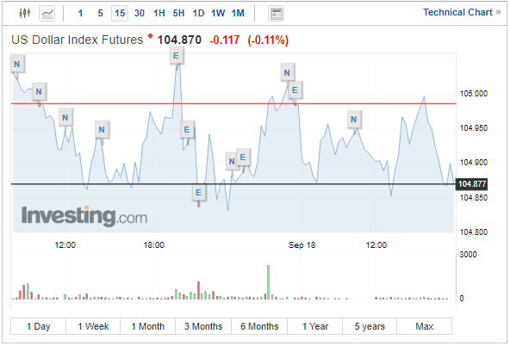
Task: Choose the Max range
Action: coord(425,326)
